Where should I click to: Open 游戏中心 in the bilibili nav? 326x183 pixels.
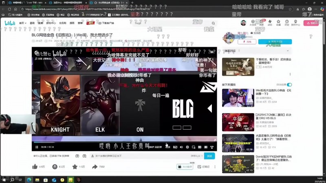point(51,23)
